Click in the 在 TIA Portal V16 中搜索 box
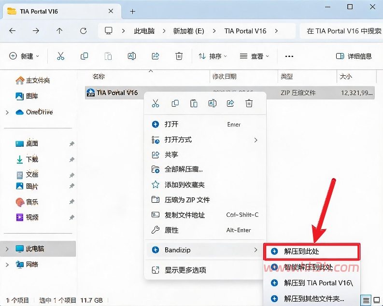The height and width of the screenshot is (306, 383). [341, 31]
